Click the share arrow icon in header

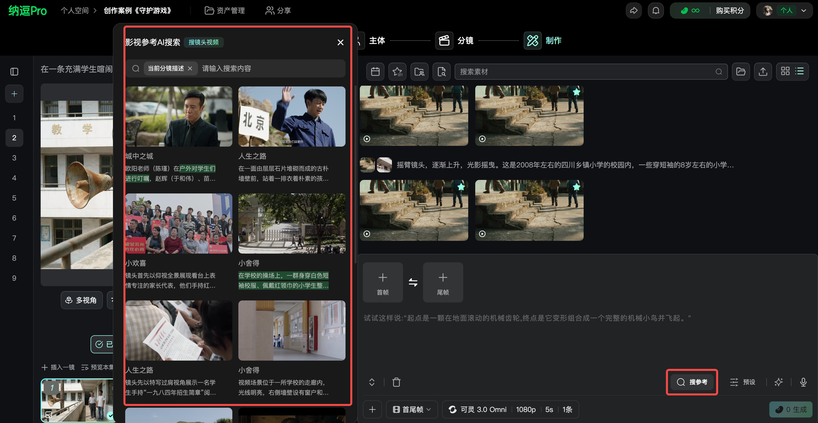click(634, 11)
